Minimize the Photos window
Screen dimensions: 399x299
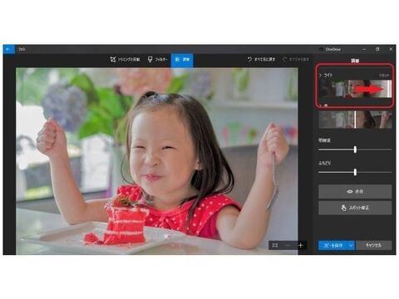(x=364, y=49)
